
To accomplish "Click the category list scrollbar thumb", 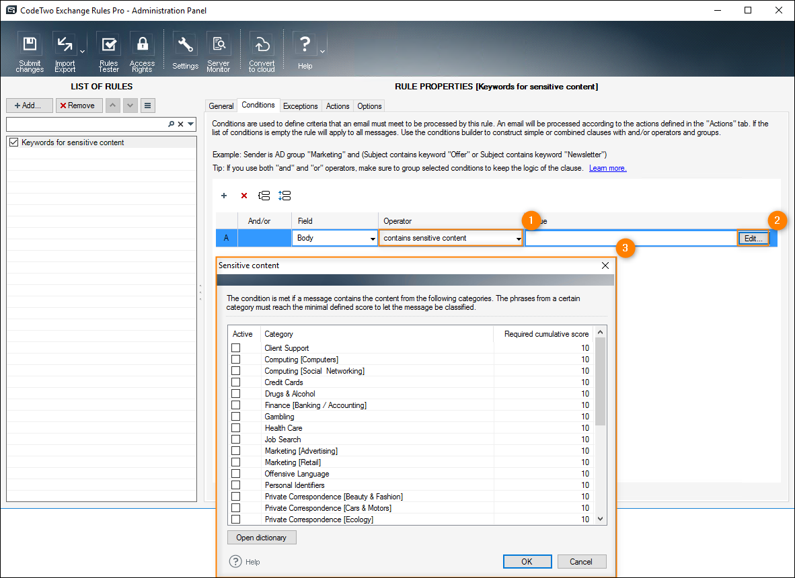I will 601,382.
